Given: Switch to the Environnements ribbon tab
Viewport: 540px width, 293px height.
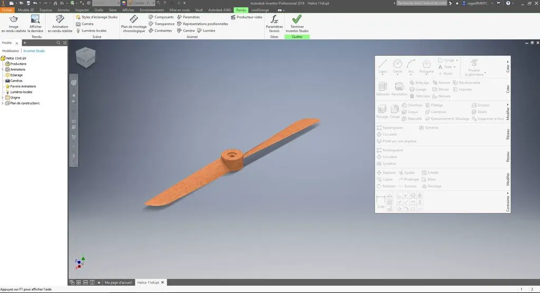Looking at the screenshot, I should tap(152, 10).
